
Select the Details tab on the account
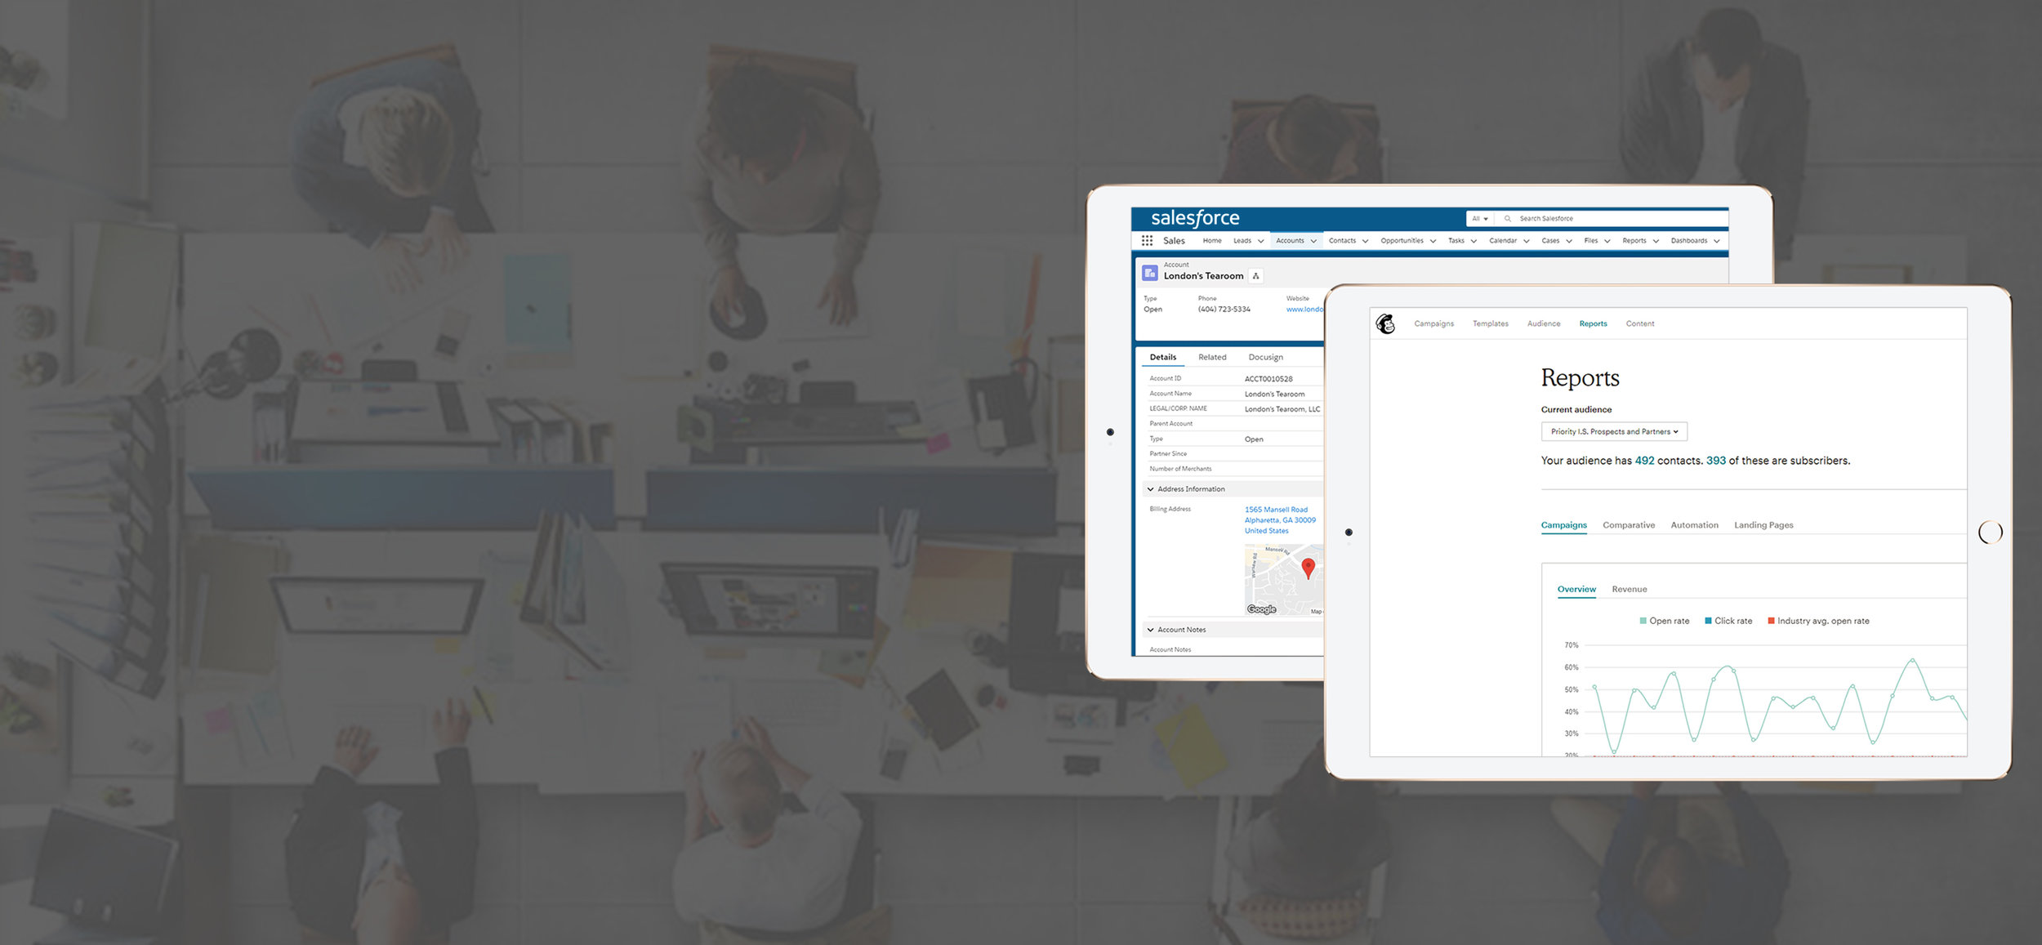[x=1163, y=358]
